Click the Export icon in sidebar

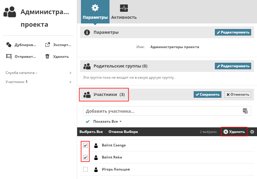click(x=47, y=45)
